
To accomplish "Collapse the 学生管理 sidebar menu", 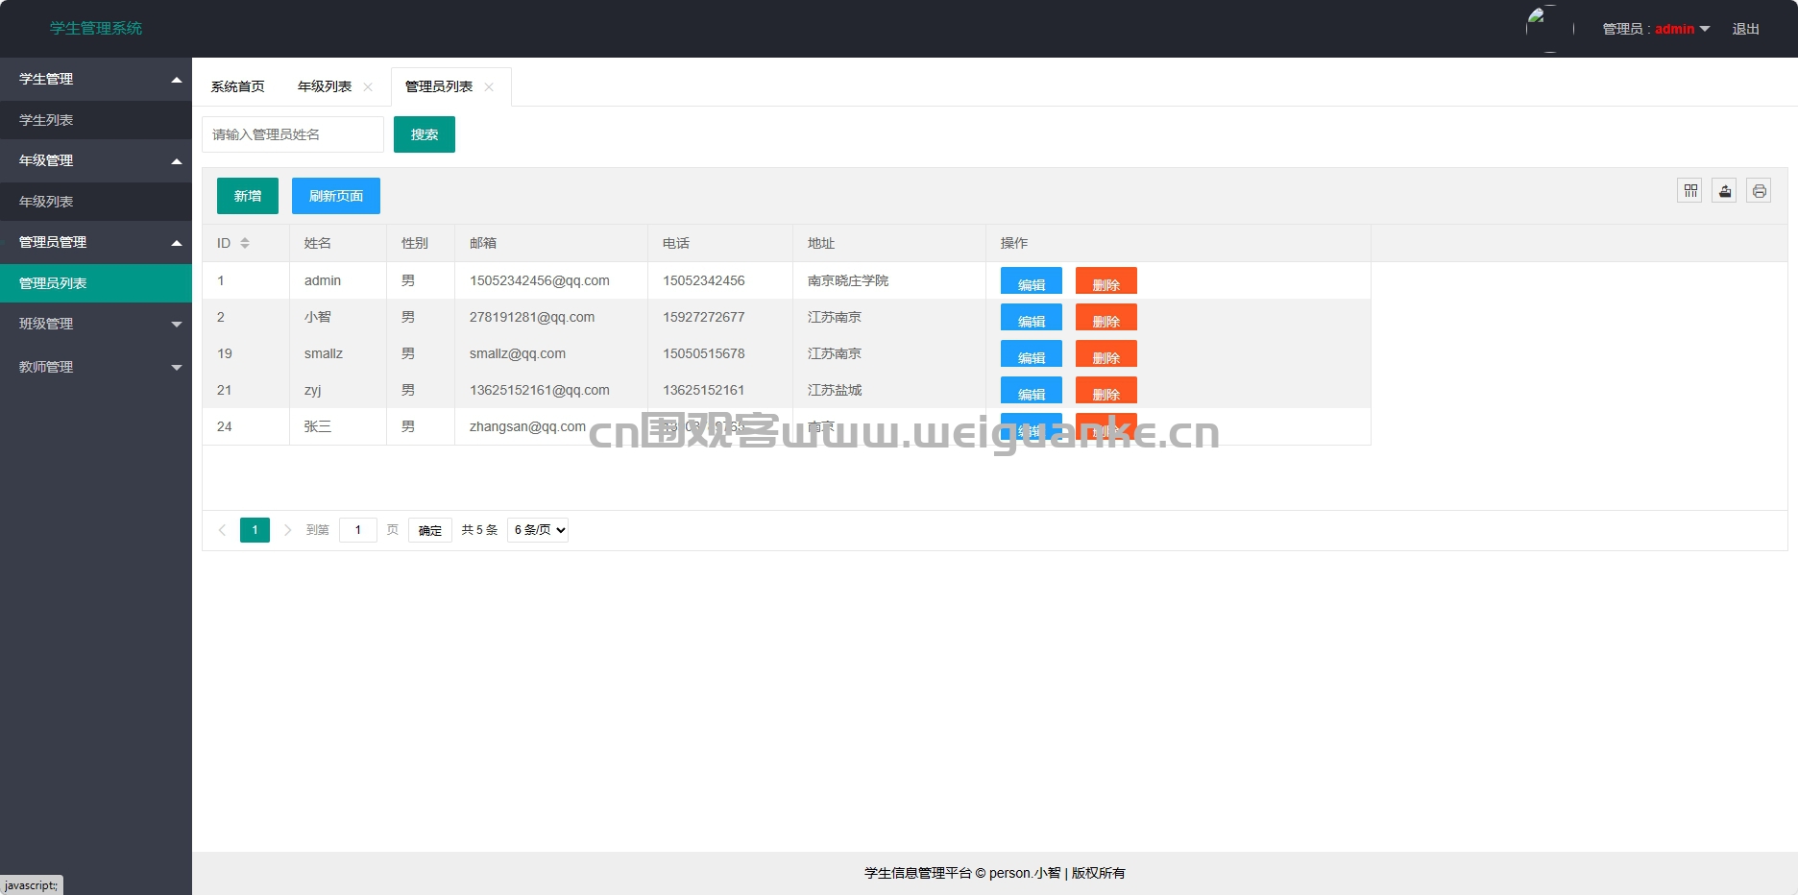I will tap(96, 79).
